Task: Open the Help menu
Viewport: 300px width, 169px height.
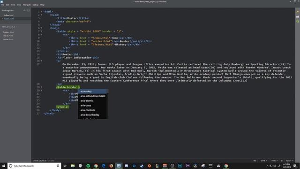Action: [42, 5]
